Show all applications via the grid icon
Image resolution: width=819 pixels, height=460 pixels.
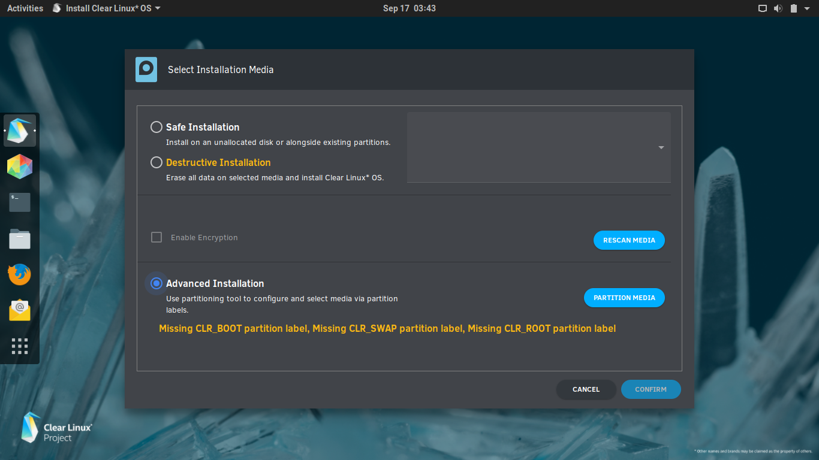20,346
